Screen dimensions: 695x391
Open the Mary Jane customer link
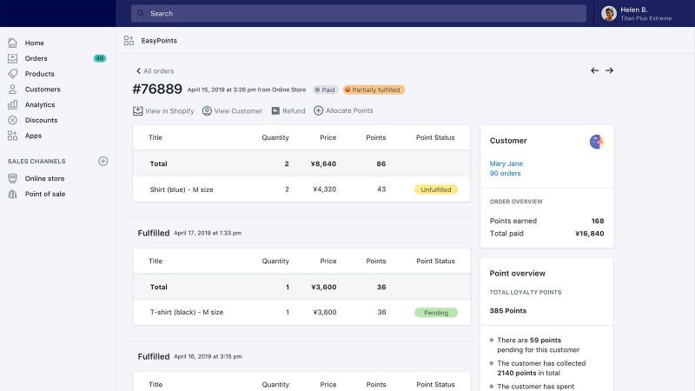click(506, 163)
